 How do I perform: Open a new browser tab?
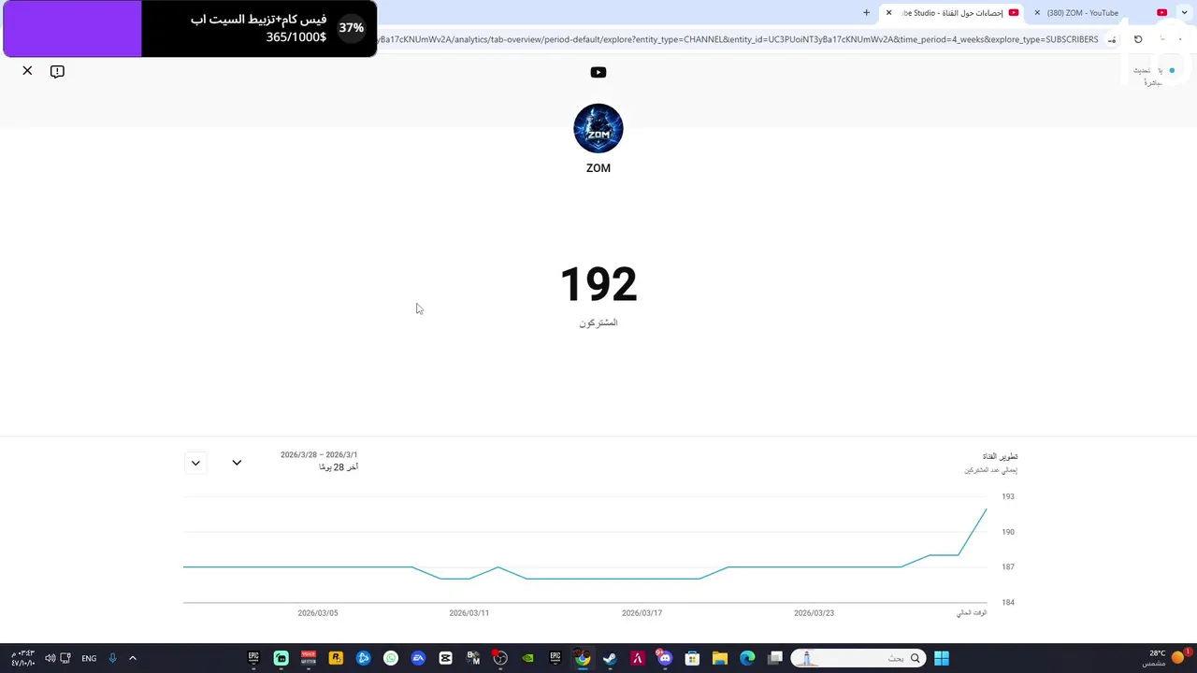(866, 13)
